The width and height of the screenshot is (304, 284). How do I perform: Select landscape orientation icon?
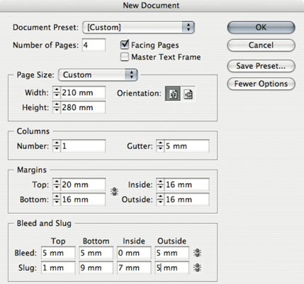[188, 94]
